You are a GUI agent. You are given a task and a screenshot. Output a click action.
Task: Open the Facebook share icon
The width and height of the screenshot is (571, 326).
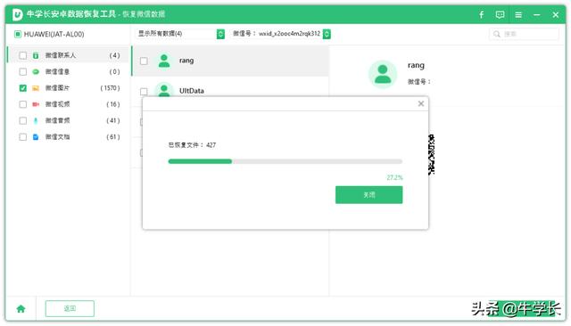pyautogui.click(x=482, y=14)
